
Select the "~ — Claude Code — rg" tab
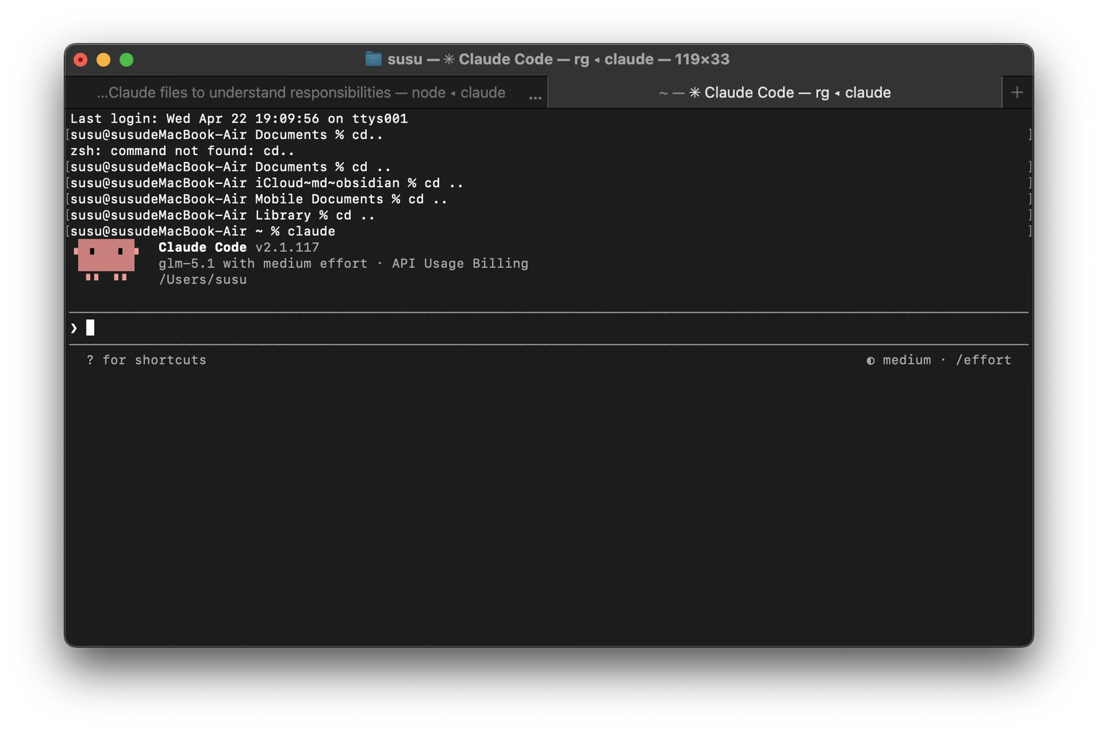tap(775, 93)
